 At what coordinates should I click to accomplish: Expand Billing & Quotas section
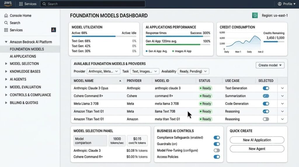tap(6, 102)
